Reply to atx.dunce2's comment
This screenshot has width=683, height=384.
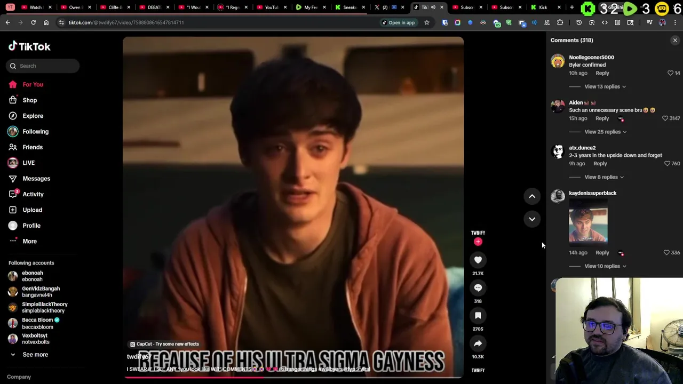click(600, 164)
